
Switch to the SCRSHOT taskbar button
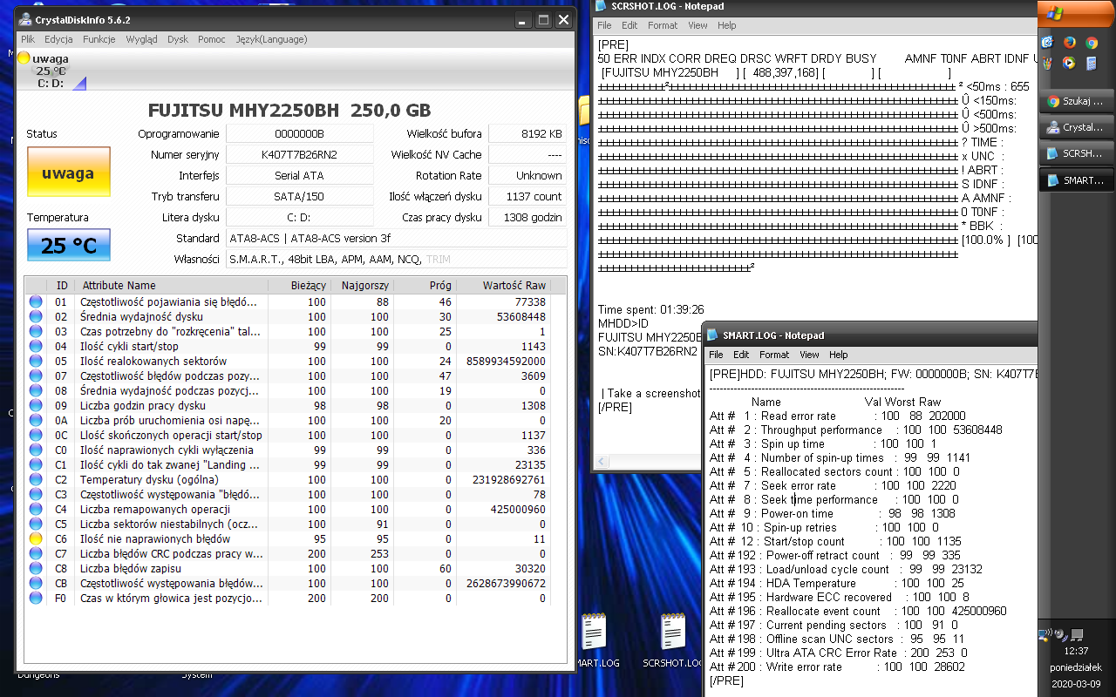click(x=1077, y=153)
